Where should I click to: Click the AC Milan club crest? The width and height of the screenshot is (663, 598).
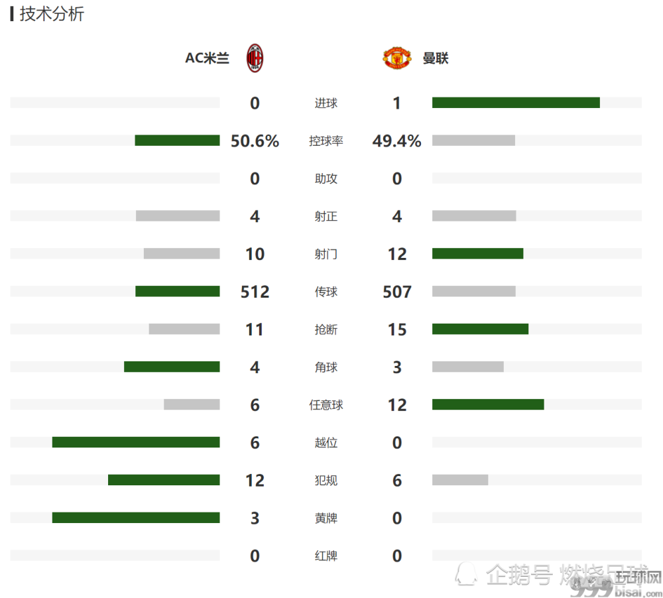point(255,58)
